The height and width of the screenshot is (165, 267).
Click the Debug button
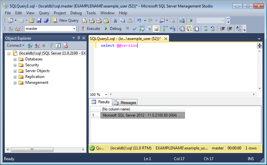113,29
